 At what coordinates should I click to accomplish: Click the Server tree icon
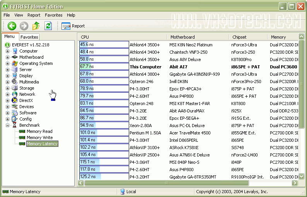pyautogui.click(x=15, y=70)
